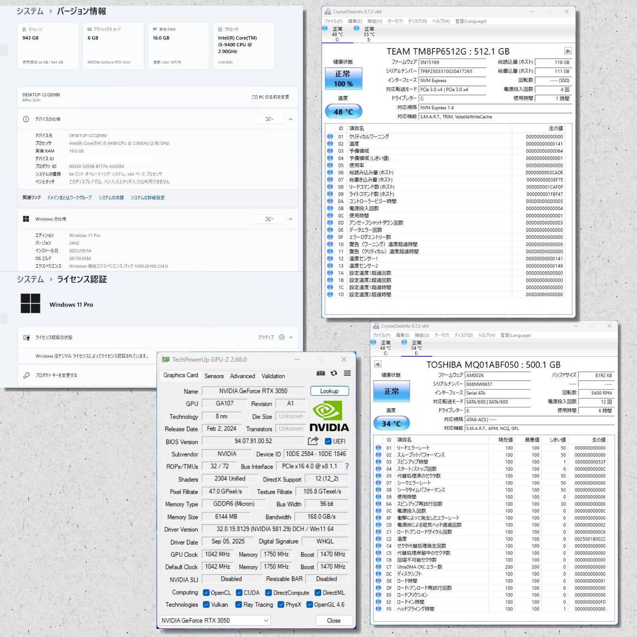Click the Lookup button
The image size is (637, 637).
pos(329,391)
